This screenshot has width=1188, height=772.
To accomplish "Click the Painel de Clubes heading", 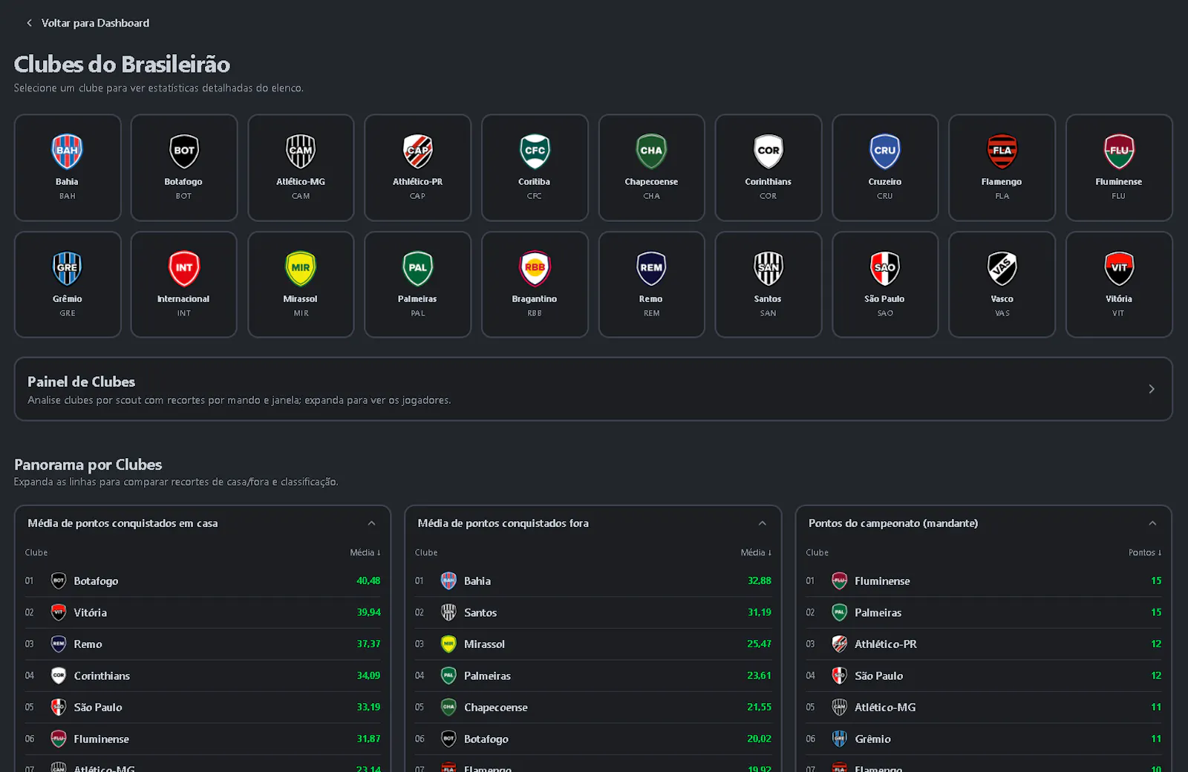I will (82, 382).
